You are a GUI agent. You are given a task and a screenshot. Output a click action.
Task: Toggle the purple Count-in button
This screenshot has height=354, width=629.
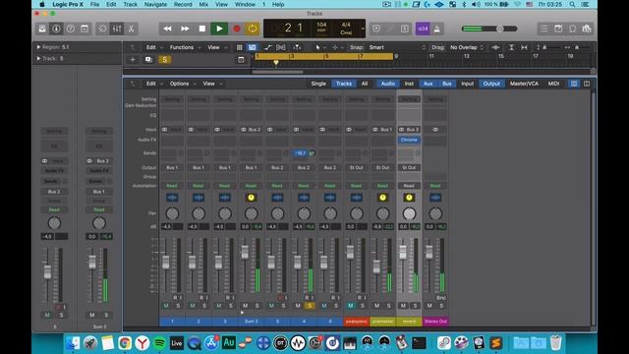423,29
